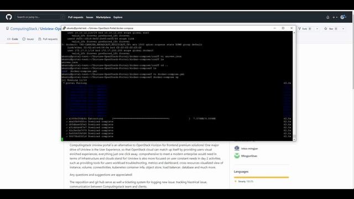354x199 pixels.
Task: Switch to the repository Pull requests tab
Action: tap(48, 39)
